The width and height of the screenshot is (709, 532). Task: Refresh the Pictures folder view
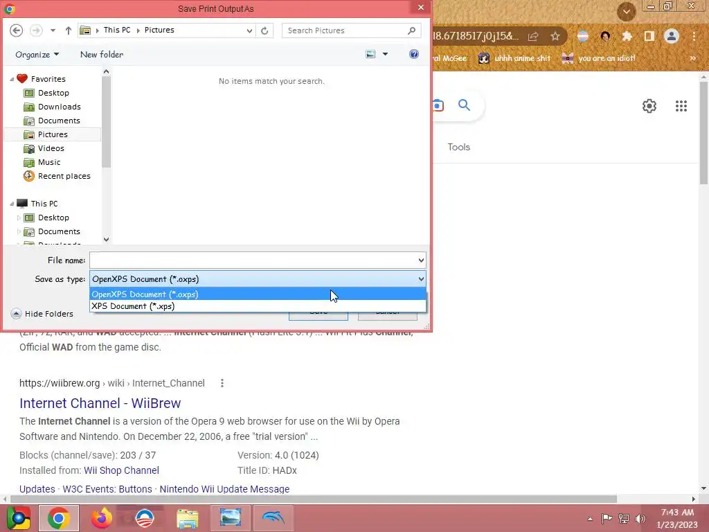pyautogui.click(x=264, y=30)
